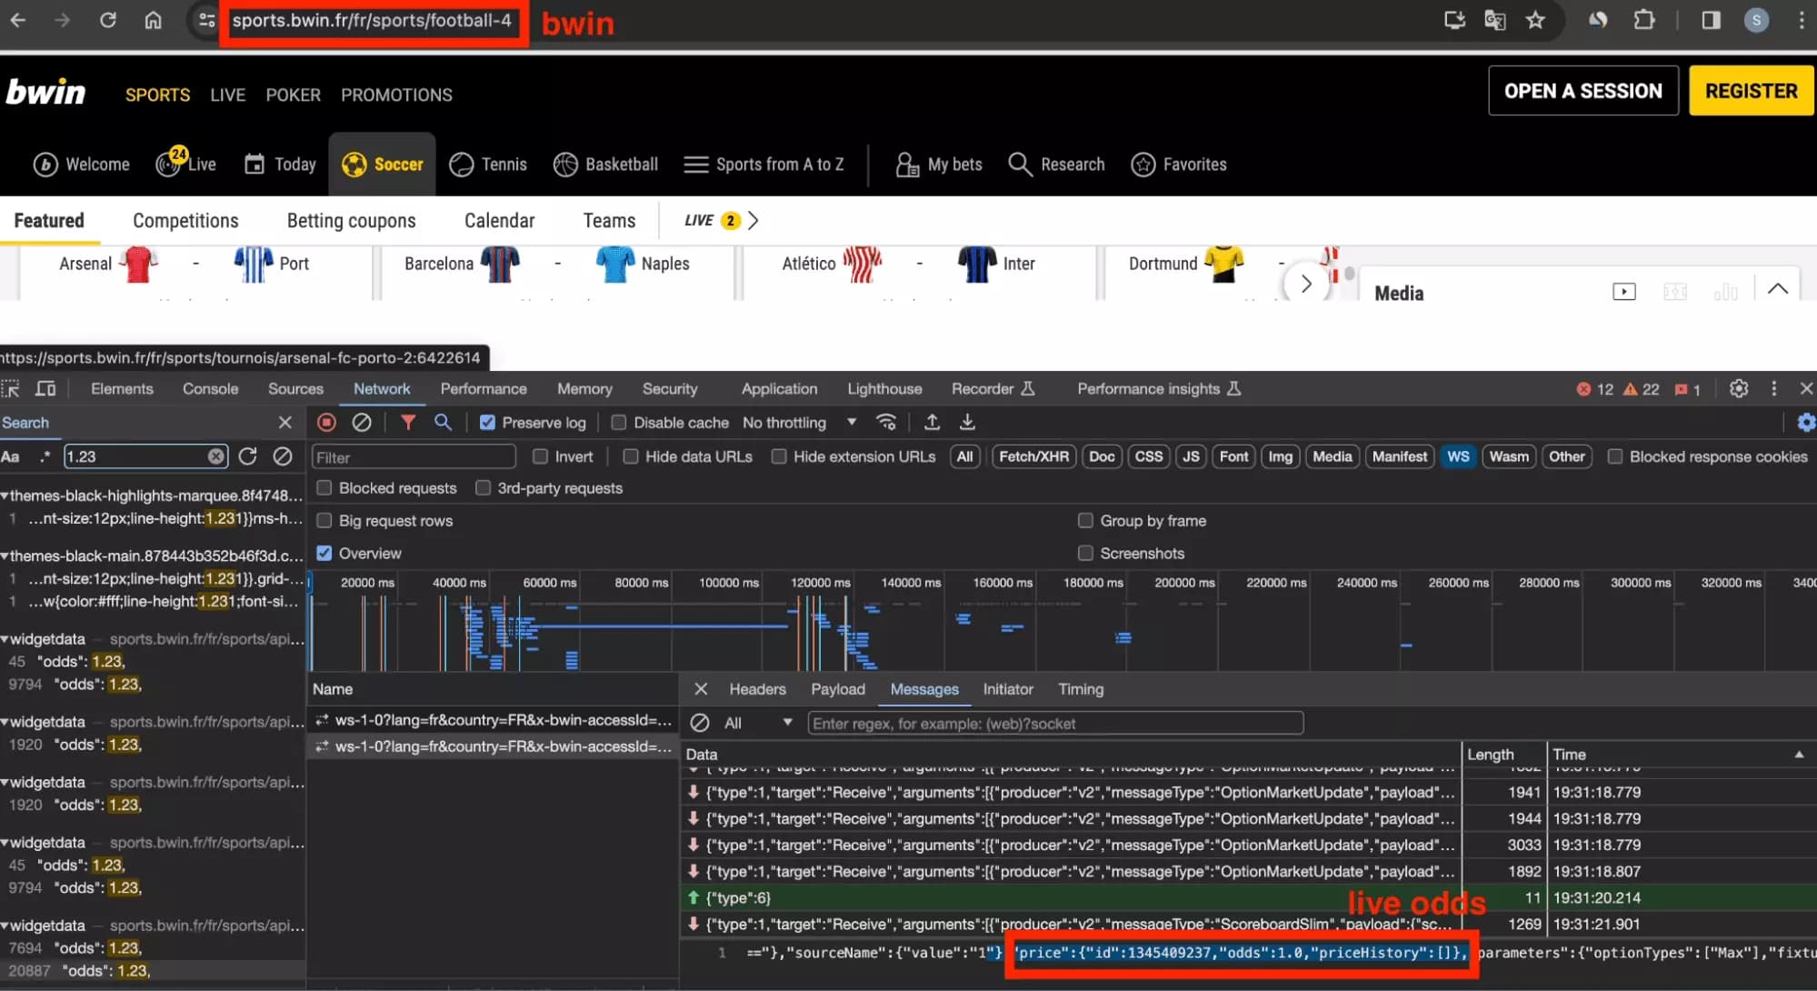
Task: Select the second ws-1-0 request row
Action: 493,746
